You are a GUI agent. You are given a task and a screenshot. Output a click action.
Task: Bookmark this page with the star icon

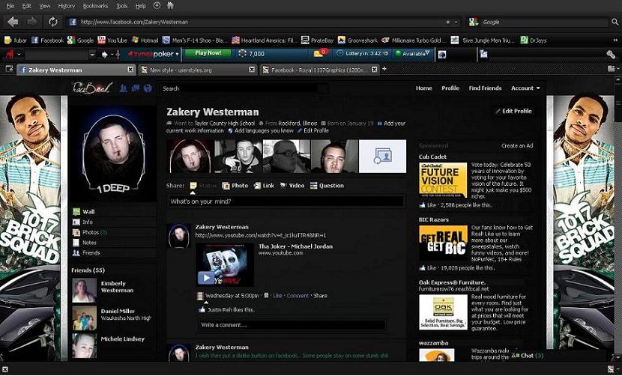(x=448, y=22)
